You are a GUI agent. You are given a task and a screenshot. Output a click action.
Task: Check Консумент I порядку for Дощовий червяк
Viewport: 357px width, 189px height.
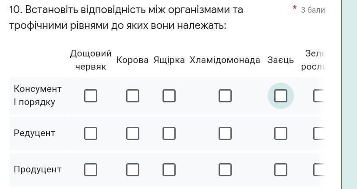91,96
